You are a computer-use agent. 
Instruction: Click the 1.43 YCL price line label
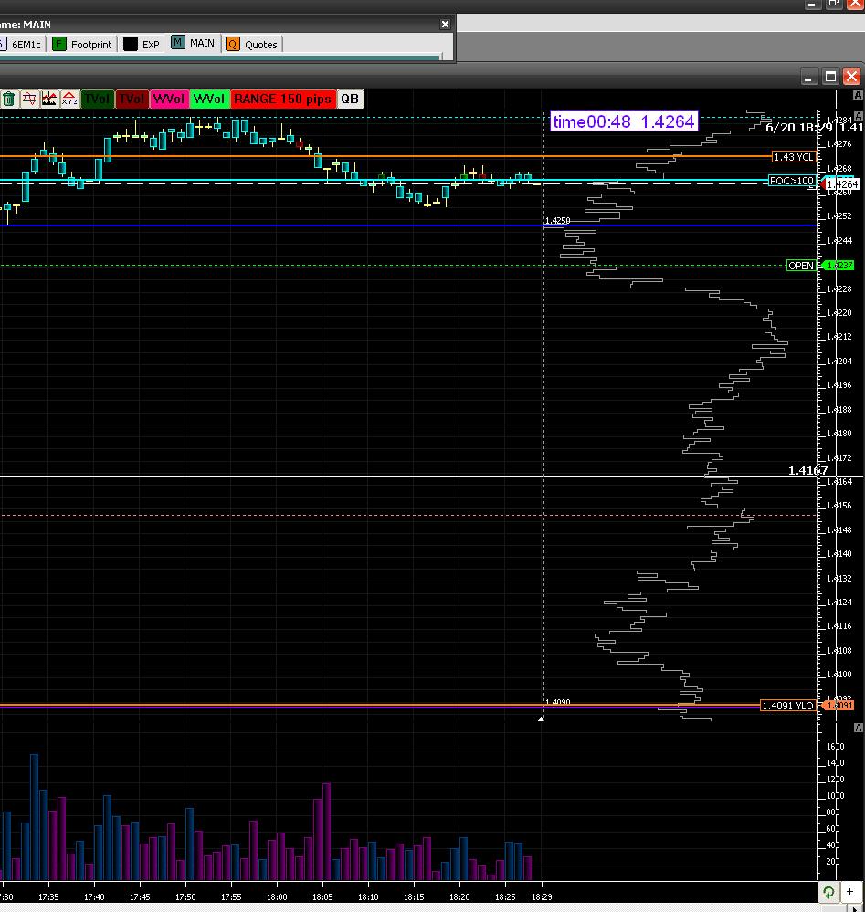pyautogui.click(x=794, y=157)
